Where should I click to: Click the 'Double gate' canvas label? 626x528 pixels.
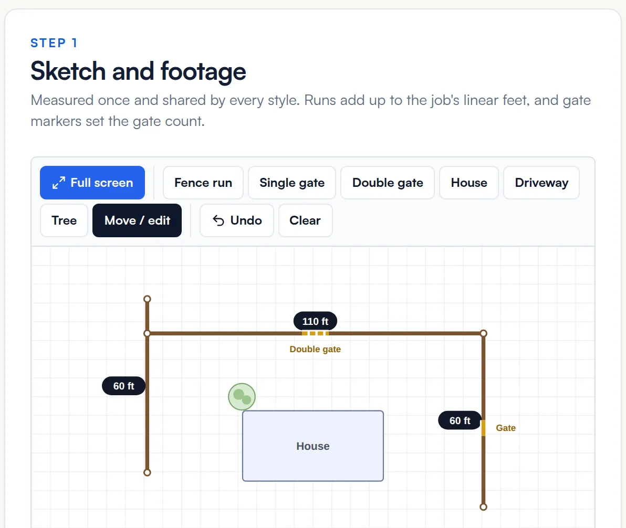[x=316, y=349]
